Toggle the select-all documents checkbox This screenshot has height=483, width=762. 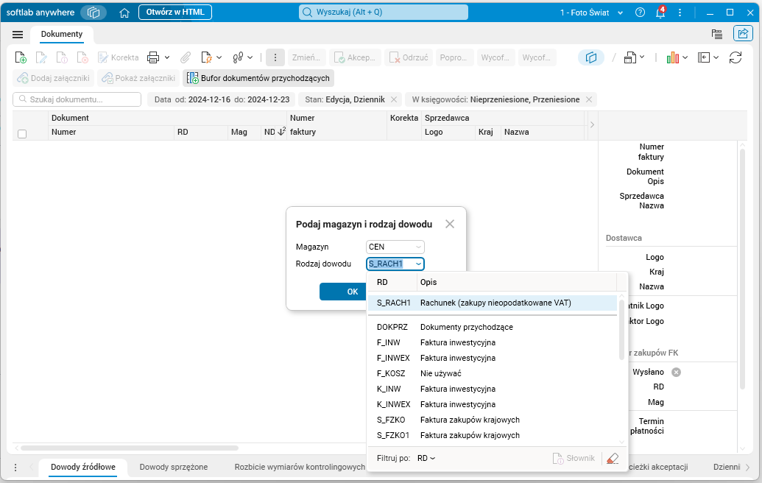[22, 133]
